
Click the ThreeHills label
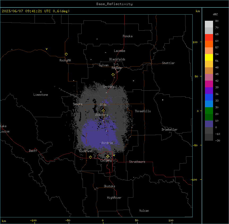[x=143, y=111]
